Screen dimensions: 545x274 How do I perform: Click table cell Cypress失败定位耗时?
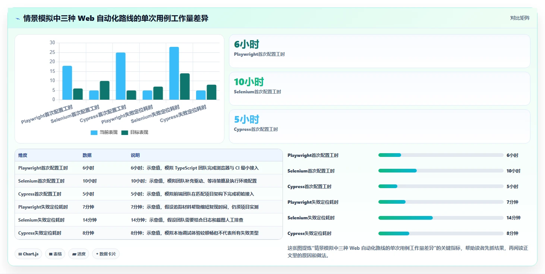pyautogui.click(x=40, y=233)
